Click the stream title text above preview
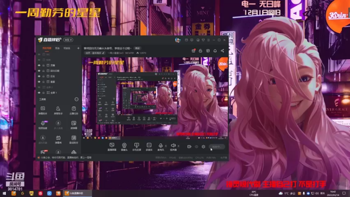Screen dimensions: 350x197 click(x=108, y=48)
